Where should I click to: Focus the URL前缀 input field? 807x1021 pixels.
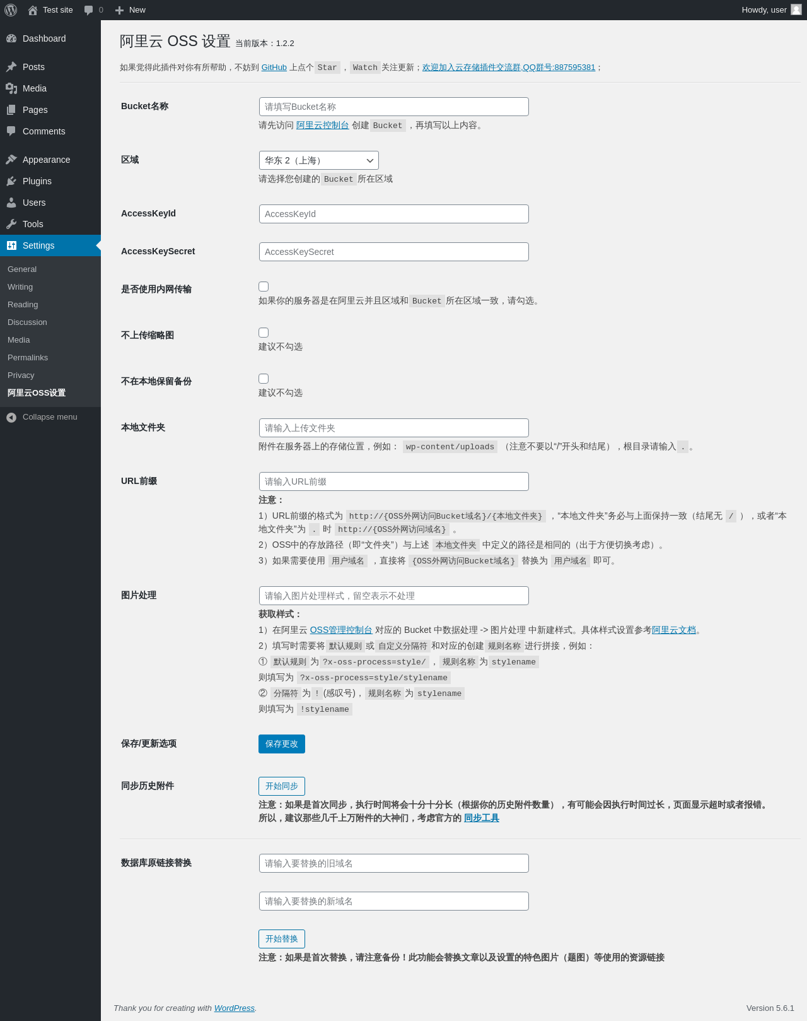pyautogui.click(x=394, y=481)
